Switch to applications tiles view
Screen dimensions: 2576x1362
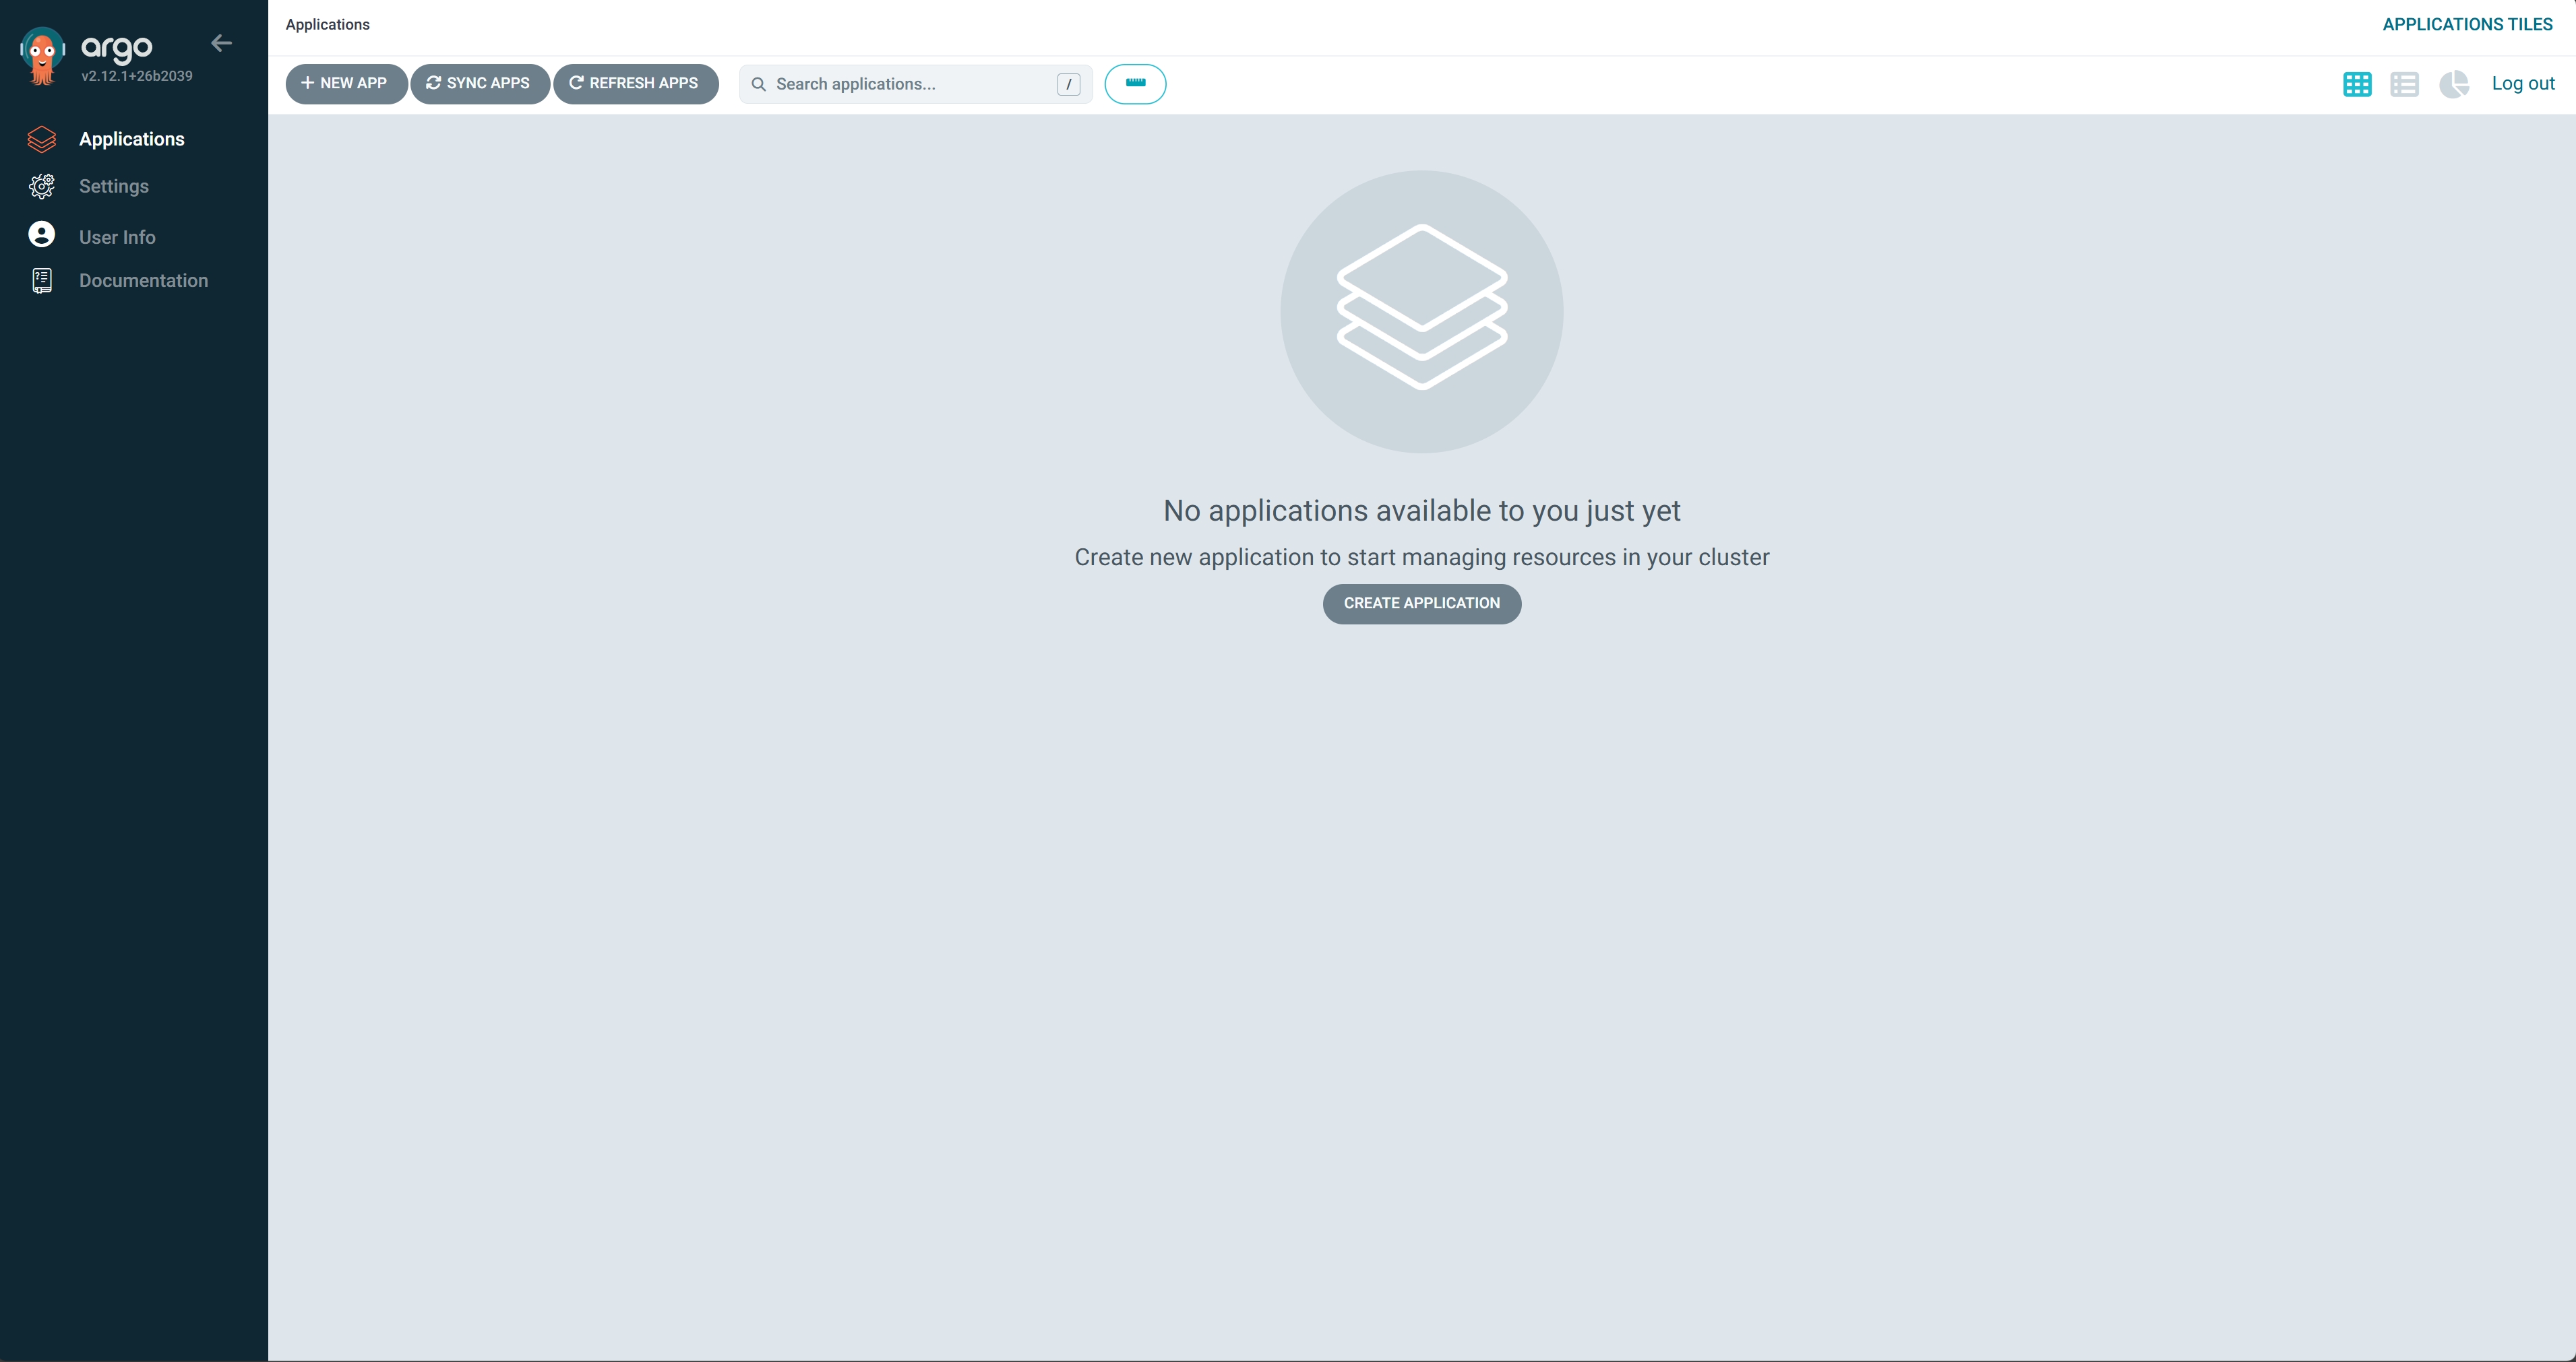click(x=2356, y=84)
